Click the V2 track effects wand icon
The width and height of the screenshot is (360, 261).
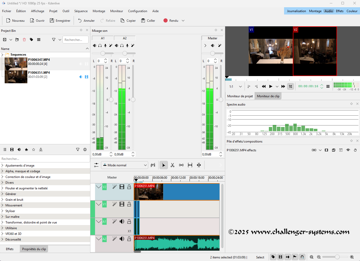point(114,187)
